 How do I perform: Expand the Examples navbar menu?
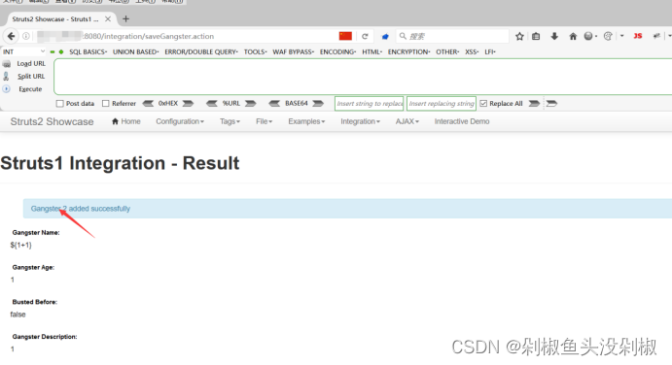(306, 121)
